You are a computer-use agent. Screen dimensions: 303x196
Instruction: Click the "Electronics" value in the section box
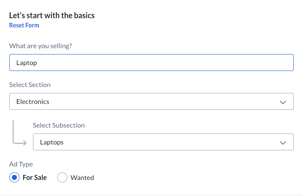pos(33,101)
